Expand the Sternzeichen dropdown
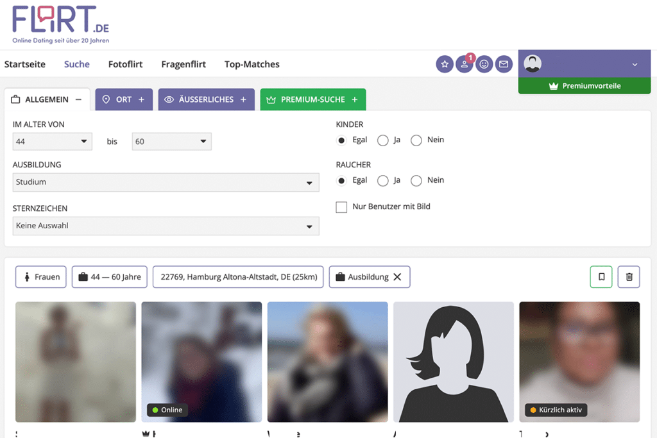The image size is (657, 438). pyautogui.click(x=166, y=226)
